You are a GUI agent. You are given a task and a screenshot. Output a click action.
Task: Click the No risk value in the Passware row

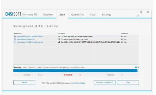tap(124, 36)
